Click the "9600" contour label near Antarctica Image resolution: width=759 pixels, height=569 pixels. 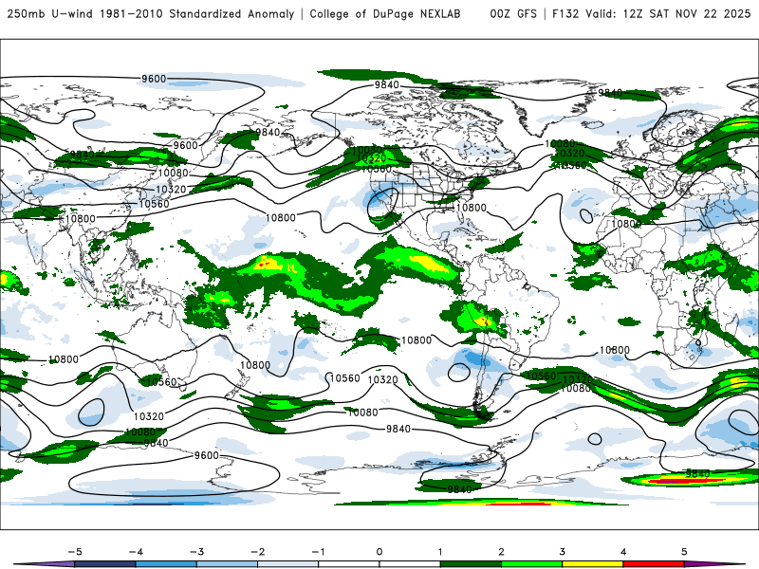(206, 455)
